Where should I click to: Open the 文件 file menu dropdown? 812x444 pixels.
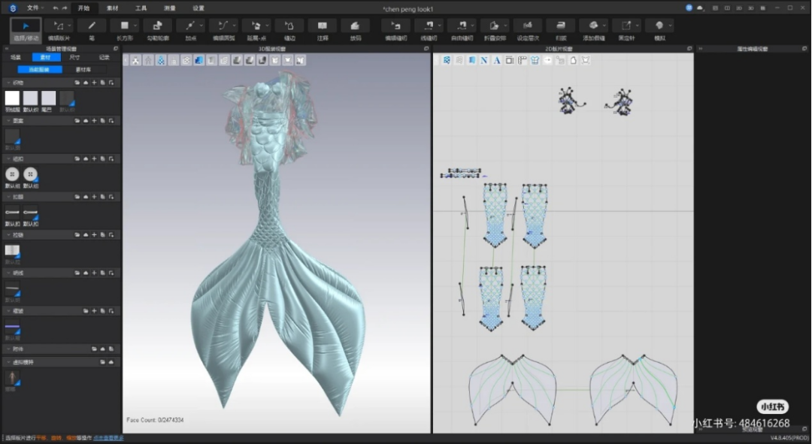(35, 8)
